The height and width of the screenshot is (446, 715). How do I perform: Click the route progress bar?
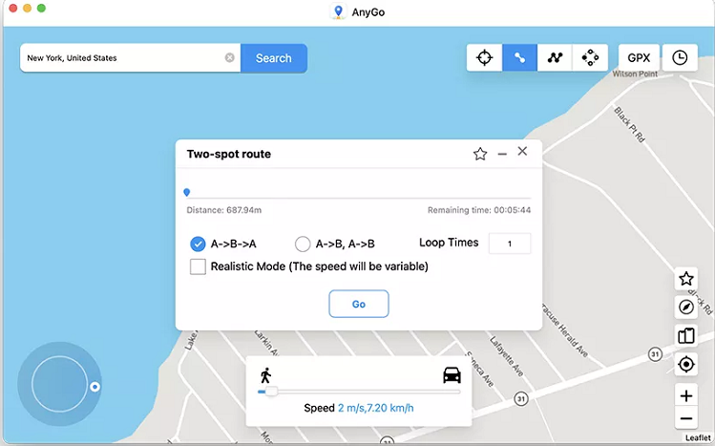tap(359, 199)
